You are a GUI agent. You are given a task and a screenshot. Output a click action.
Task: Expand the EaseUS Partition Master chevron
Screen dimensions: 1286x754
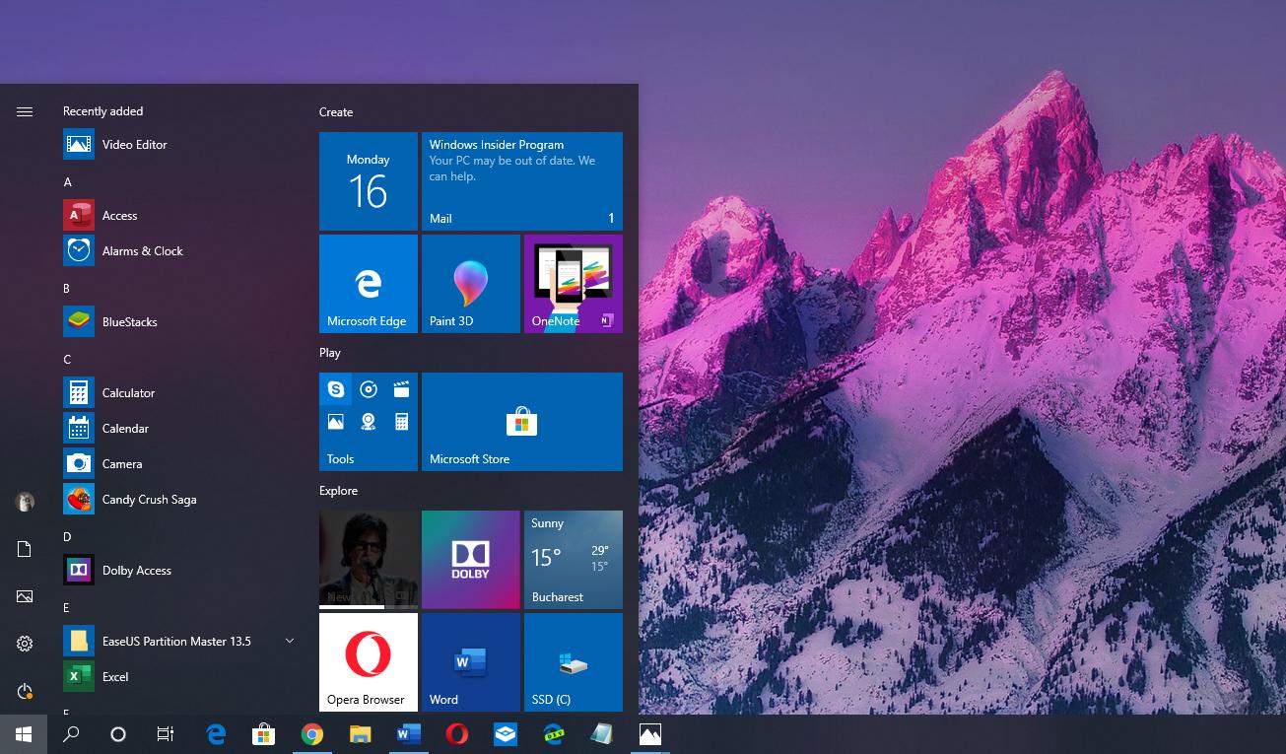[290, 642]
